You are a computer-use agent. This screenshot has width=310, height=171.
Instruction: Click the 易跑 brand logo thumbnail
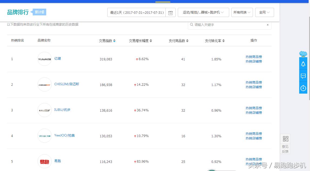44,161
